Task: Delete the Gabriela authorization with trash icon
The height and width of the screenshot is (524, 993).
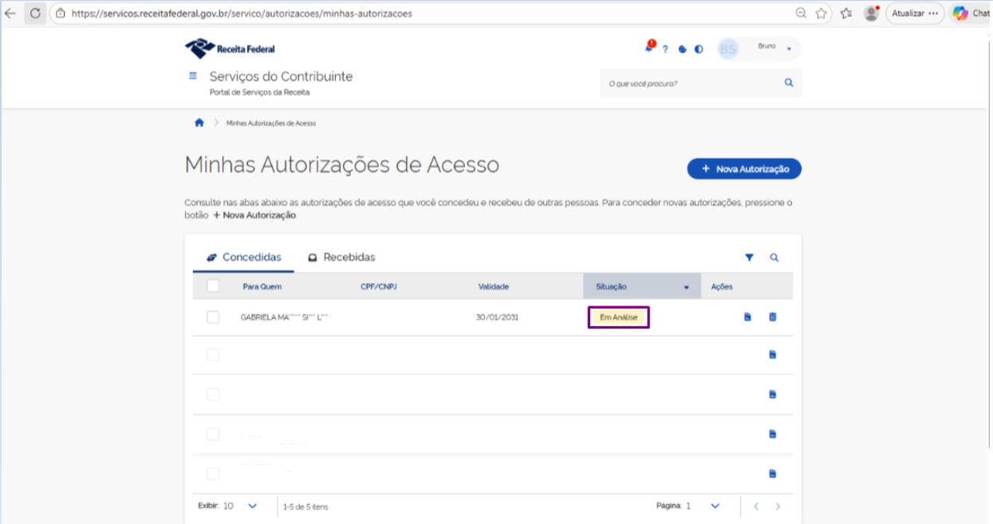Action: tap(772, 317)
